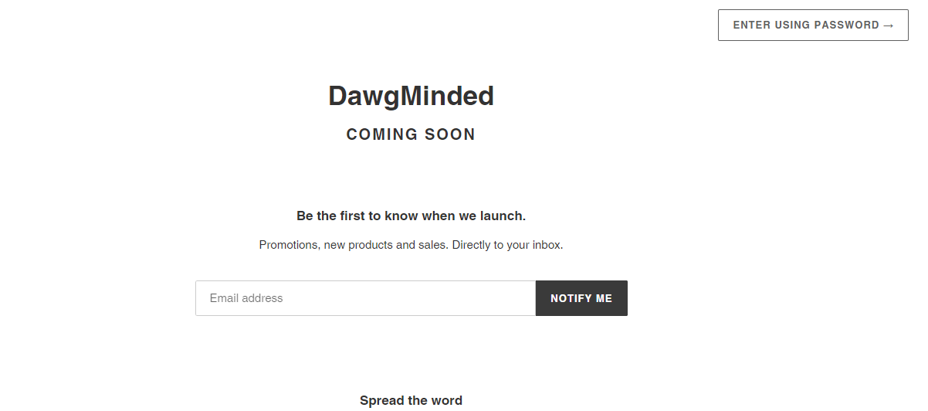928x411 pixels.
Task: Click the Spread the word heading
Action: pos(411,400)
